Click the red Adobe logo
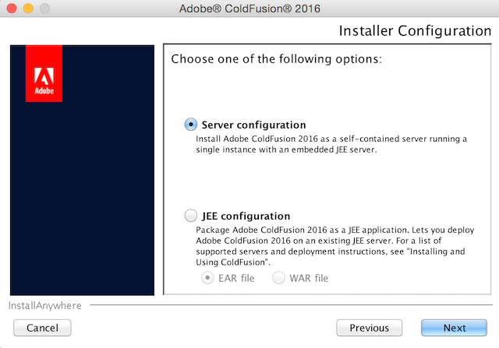Viewport: 499px width, 348px height. (44, 73)
